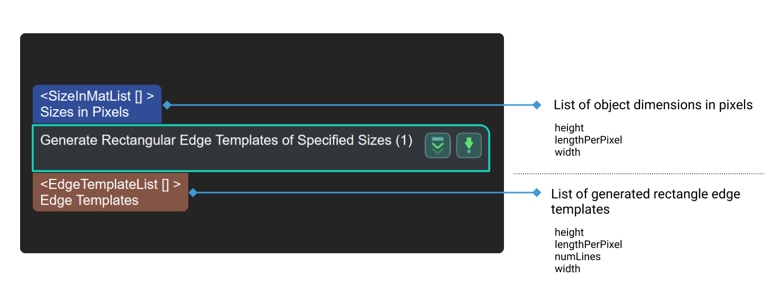The width and height of the screenshot is (780, 287).
Task: Click the diamond marker left of generated templates description
Action: pyautogui.click(x=537, y=193)
